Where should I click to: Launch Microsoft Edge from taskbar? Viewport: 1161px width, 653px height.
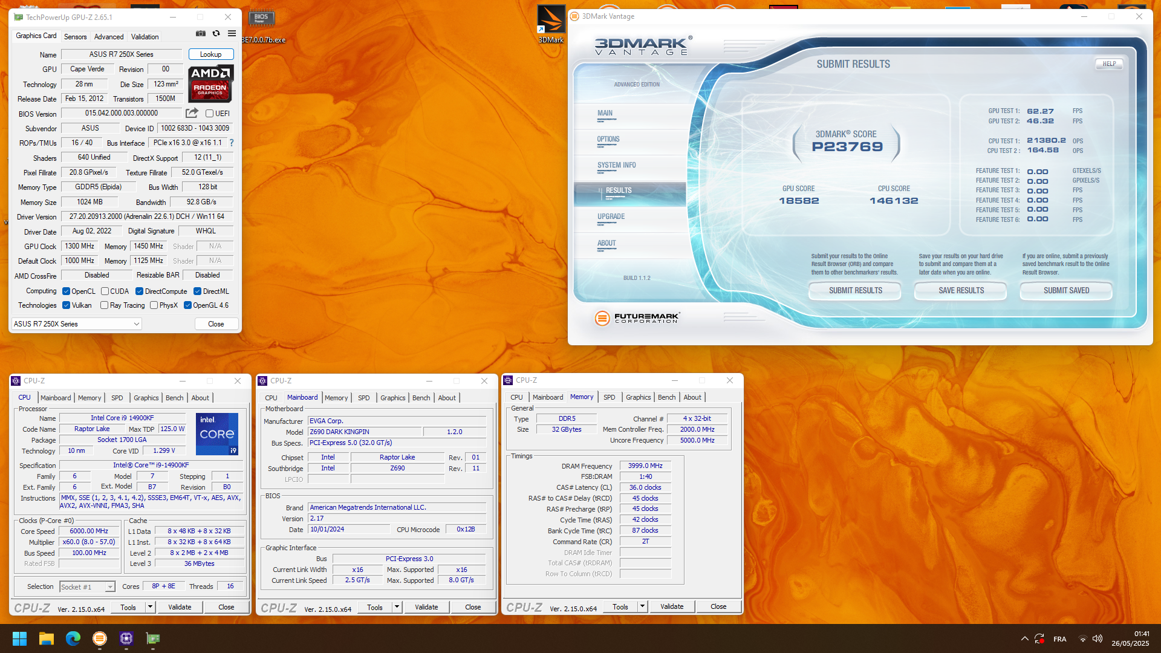tap(73, 638)
